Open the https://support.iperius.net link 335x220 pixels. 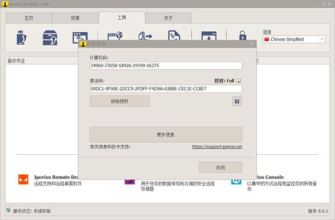point(217,146)
